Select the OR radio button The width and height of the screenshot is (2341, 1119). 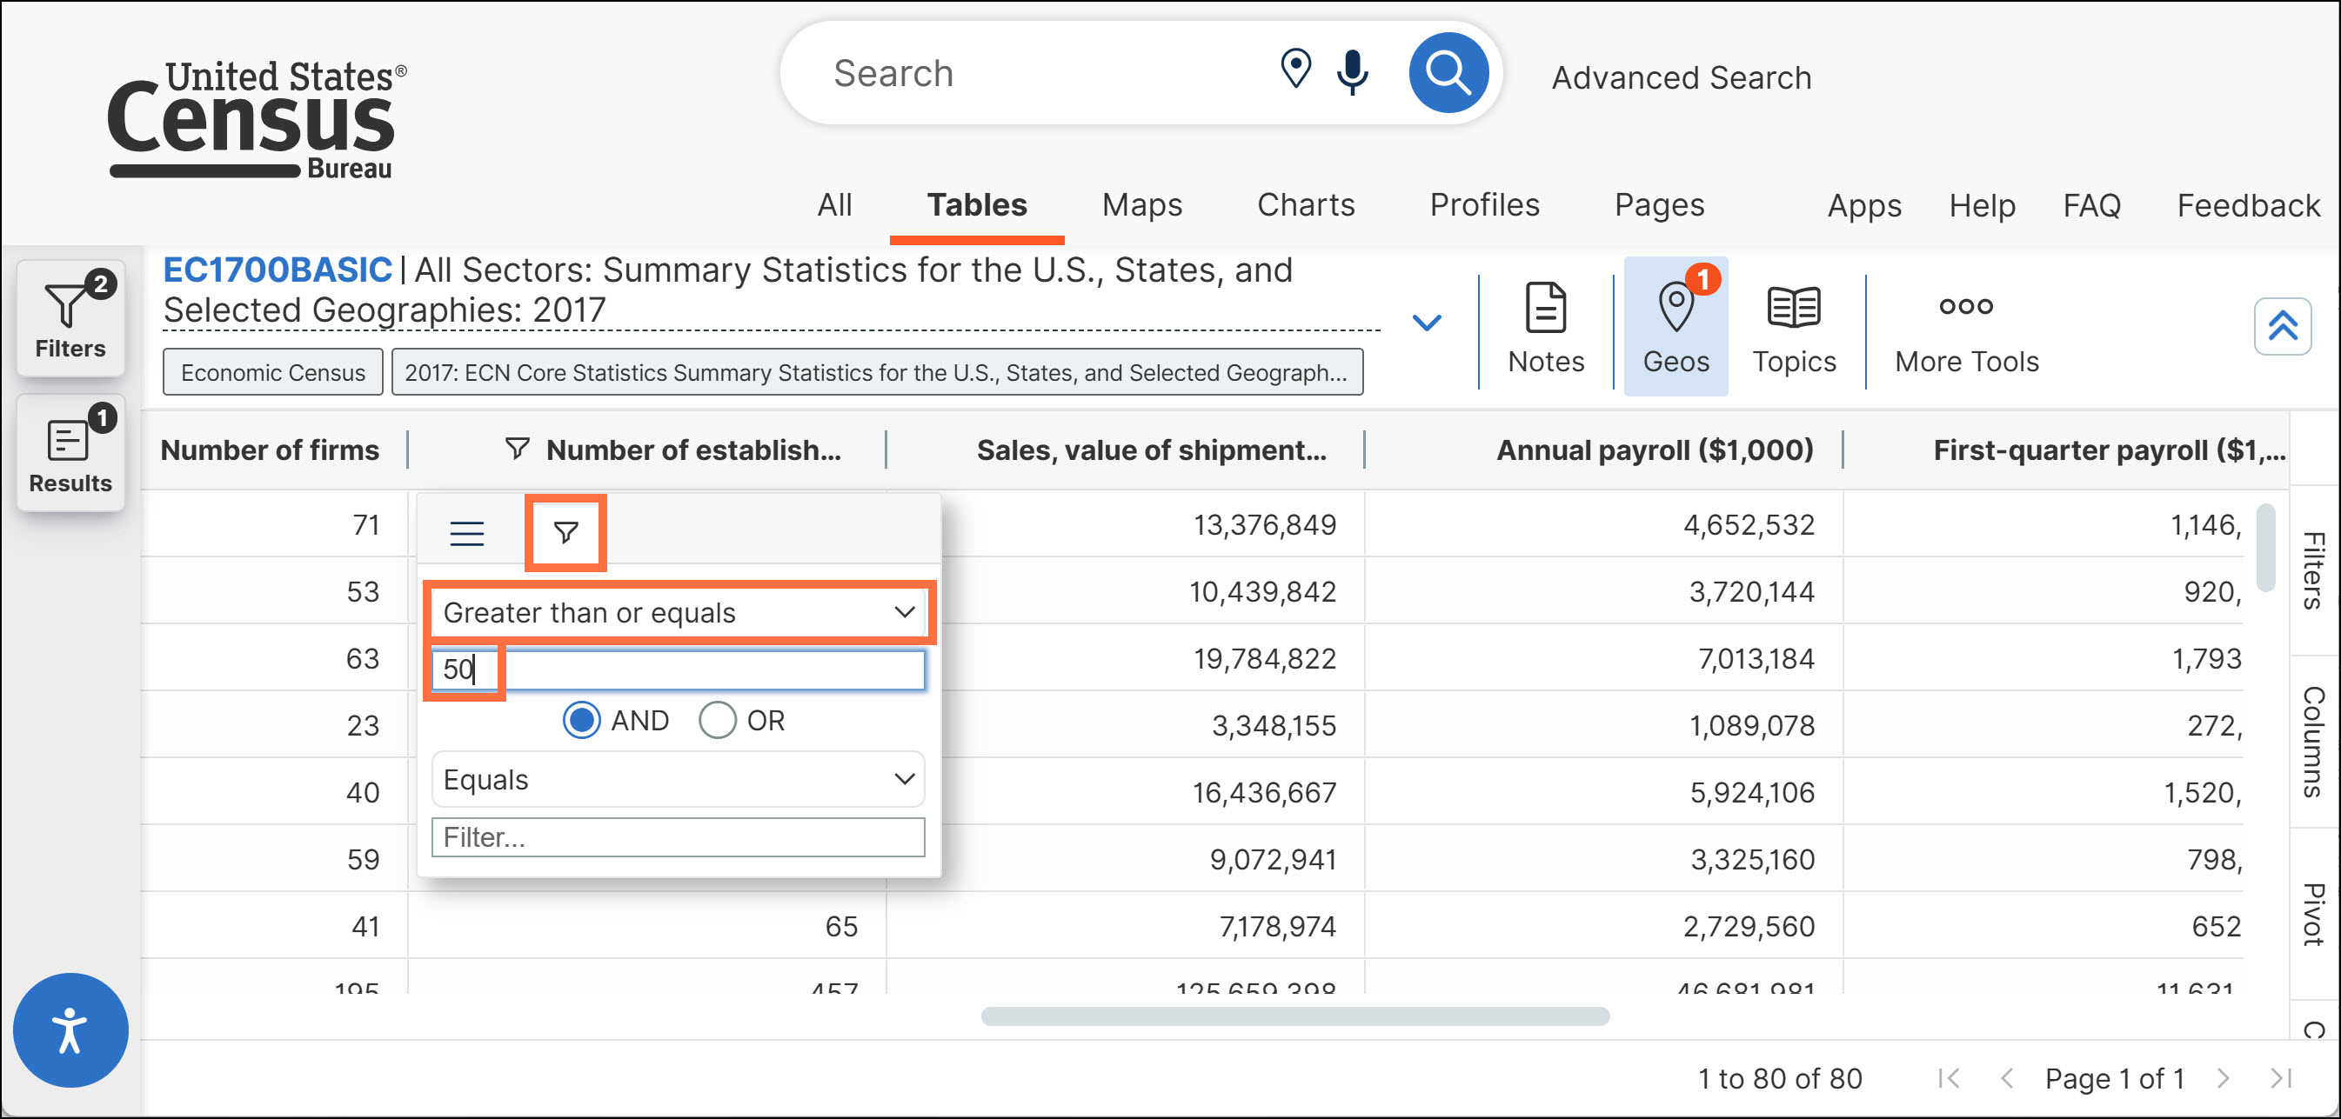click(x=717, y=720)
